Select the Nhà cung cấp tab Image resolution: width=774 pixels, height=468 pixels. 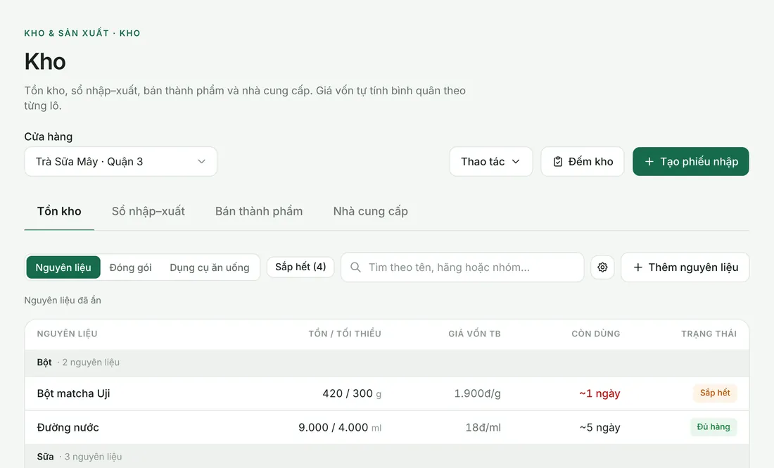click(370, 211)
